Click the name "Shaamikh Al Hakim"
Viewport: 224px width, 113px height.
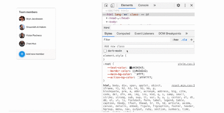pyautogui.click(x=36, y=27)
